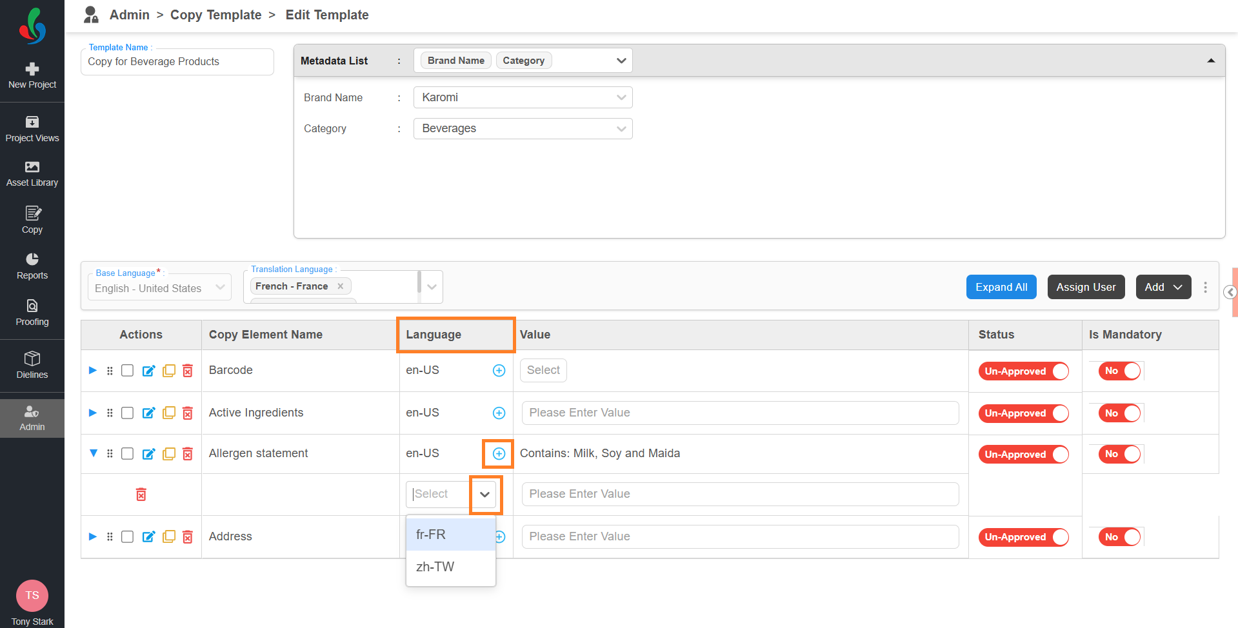Open the three-dot more options menu
Screen dimensions: 1238x628
pos(1205,288)
